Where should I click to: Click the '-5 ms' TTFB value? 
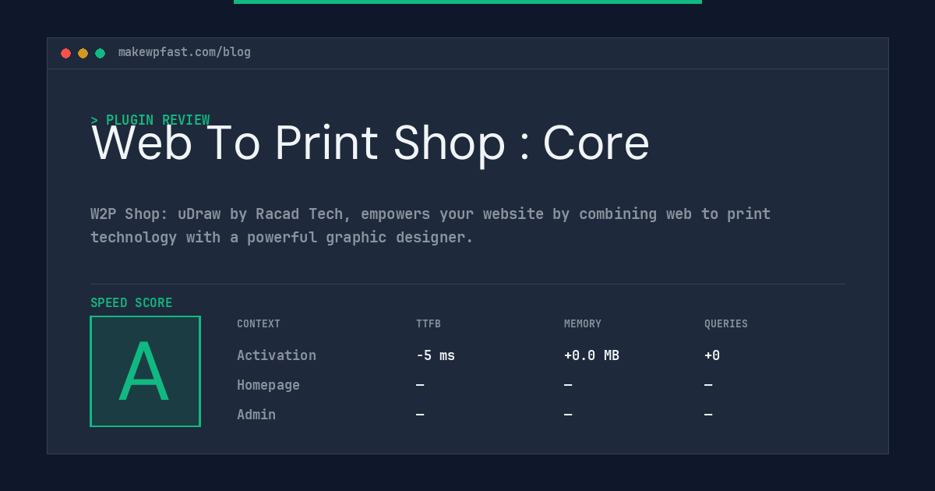(436, 355)
